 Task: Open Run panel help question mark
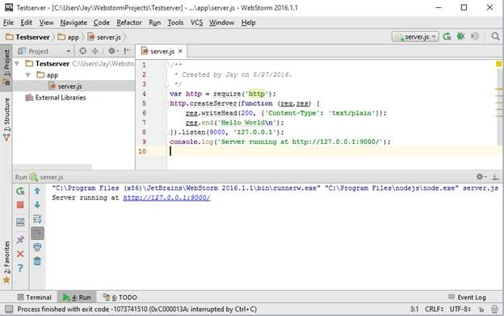[20, 268]
